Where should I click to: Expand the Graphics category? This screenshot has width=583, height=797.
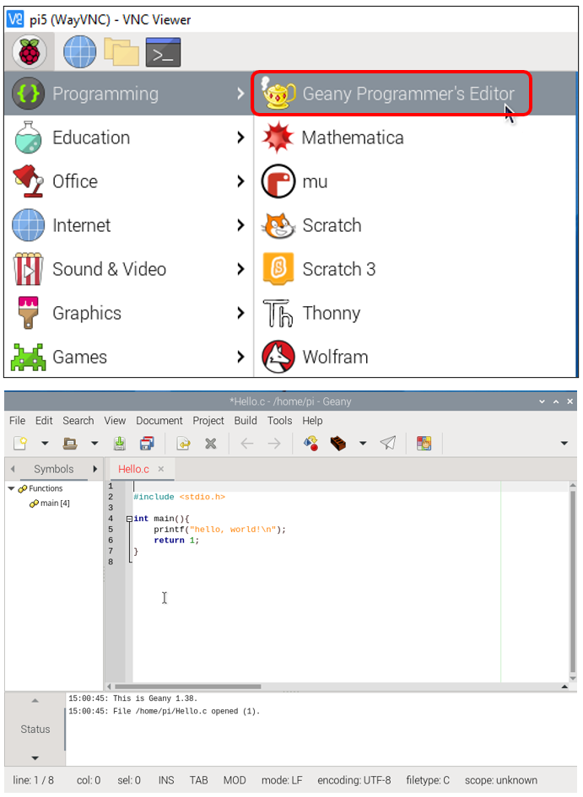[128, 313]
